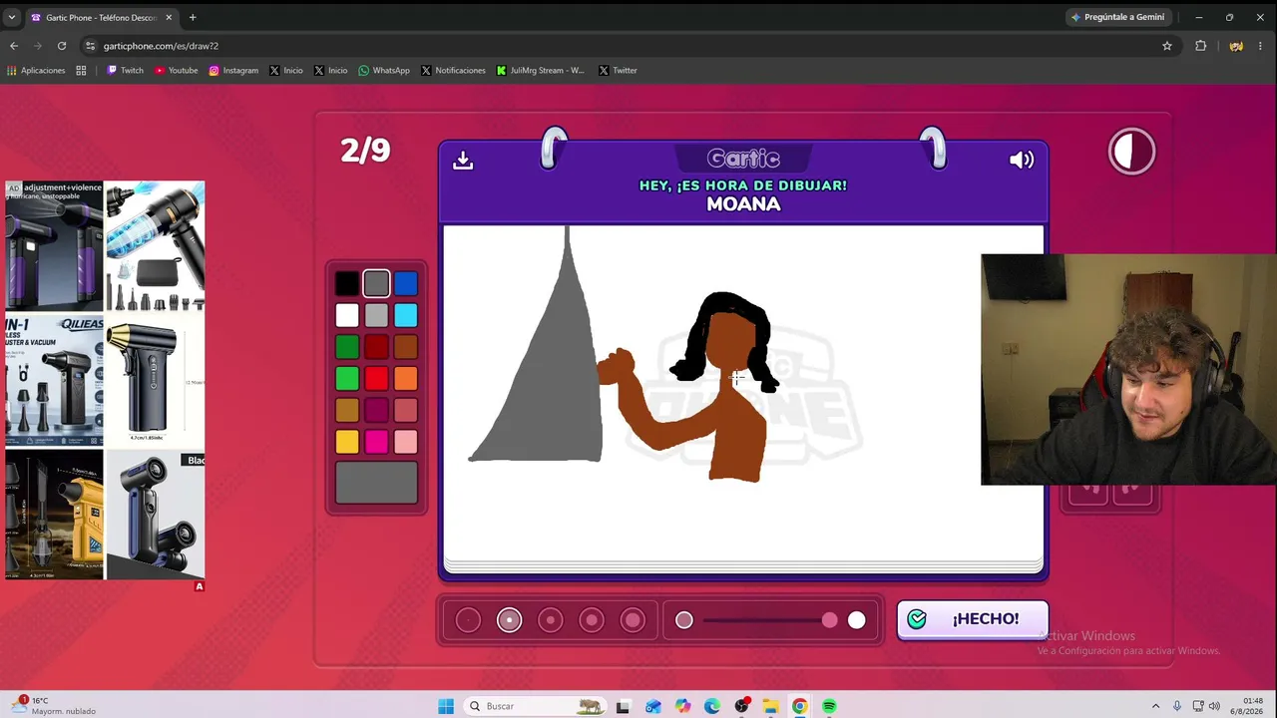
Task: Go back to the previous page
Action: [x=14, y=46]
